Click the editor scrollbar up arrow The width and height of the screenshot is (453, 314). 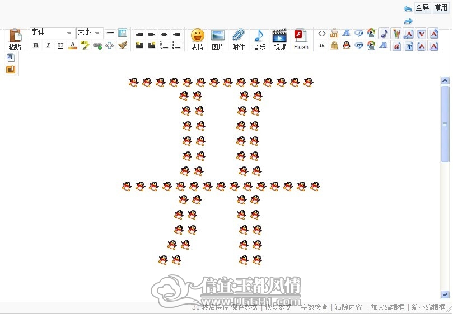click(445, 80)
